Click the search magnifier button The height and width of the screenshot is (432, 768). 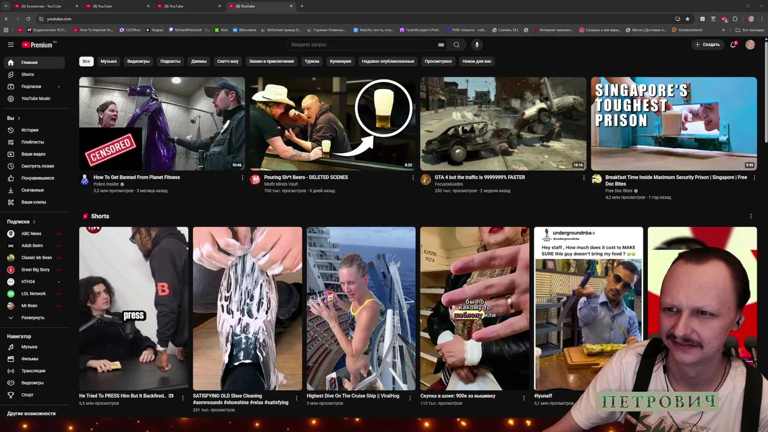[457, 44]
